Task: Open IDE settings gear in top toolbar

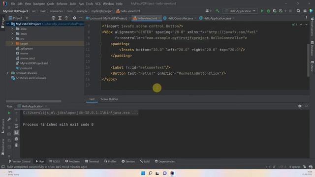Action: [x=305, y=11]
